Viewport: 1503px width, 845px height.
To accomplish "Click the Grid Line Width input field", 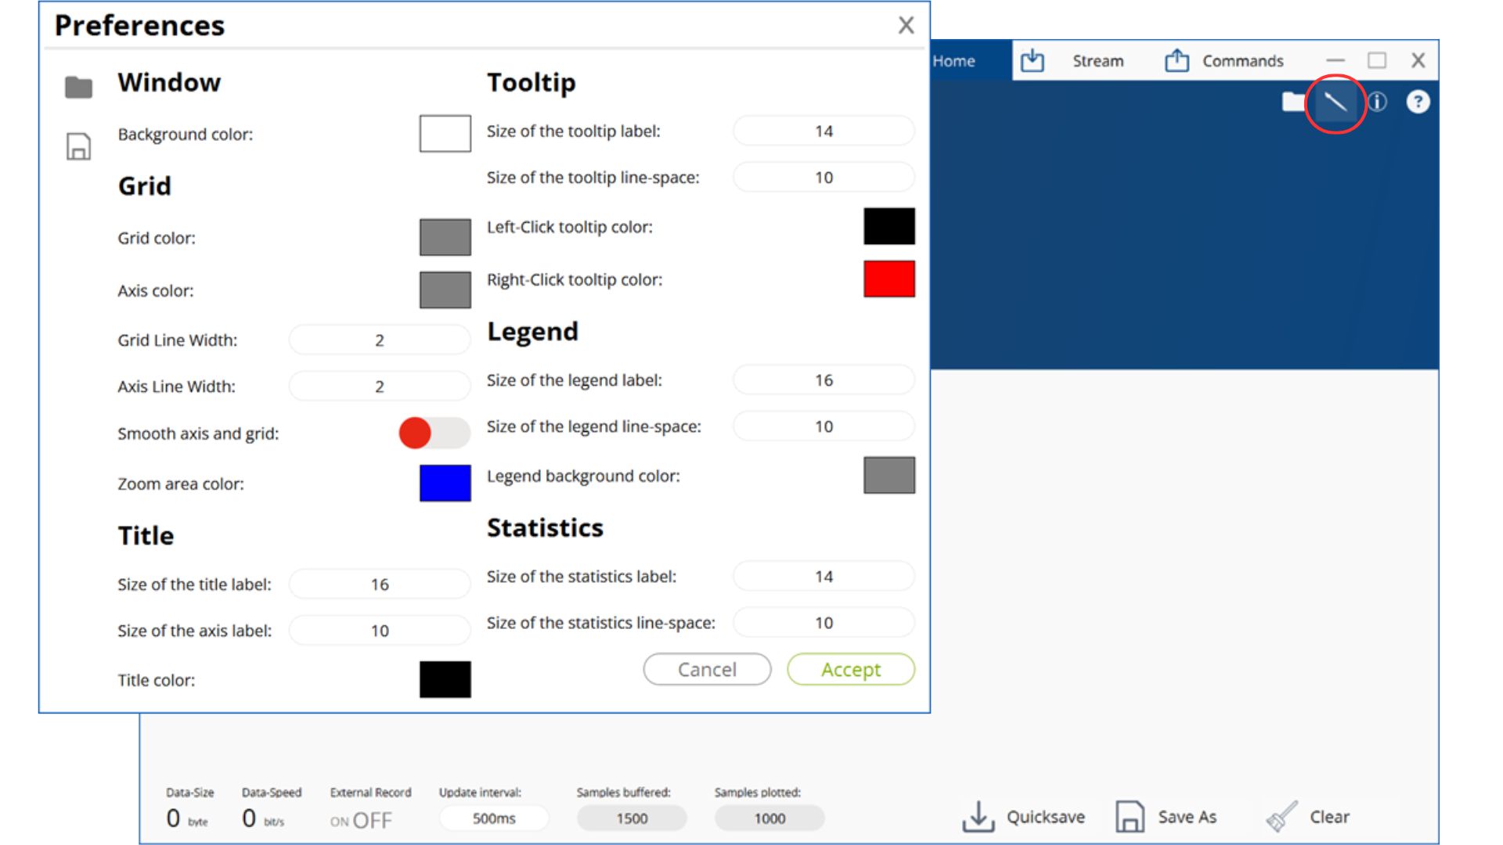I will pyautogui.click(x=380, y=340).
